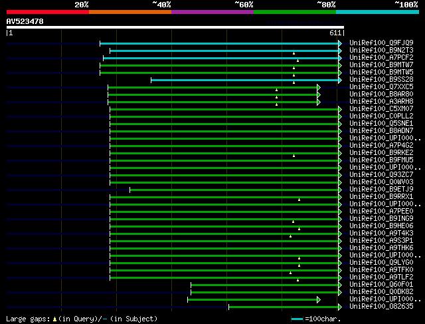The height and width of the screenshot is (324, 425).
Task: Select the gap triangle on the UniRef100_B9RKE2 alignment
Action: coord(294,156)
